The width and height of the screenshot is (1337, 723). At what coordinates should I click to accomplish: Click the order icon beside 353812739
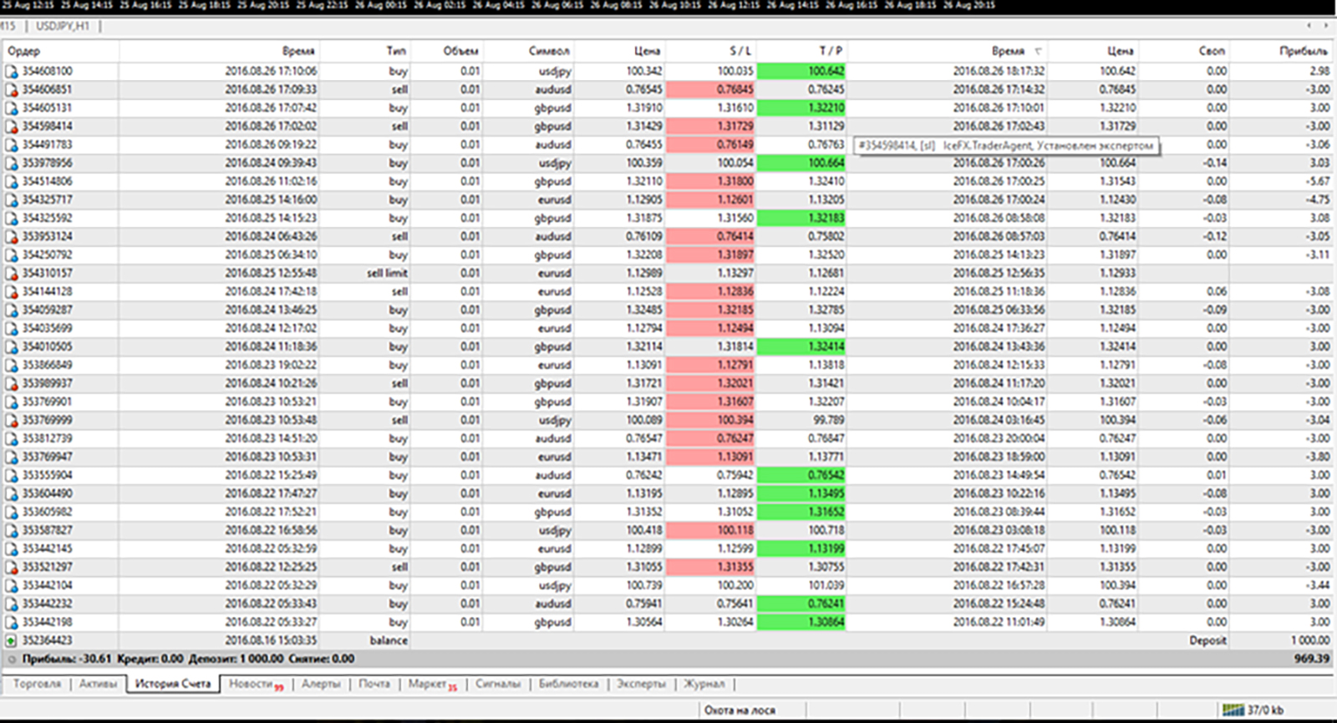click(12, 439)
